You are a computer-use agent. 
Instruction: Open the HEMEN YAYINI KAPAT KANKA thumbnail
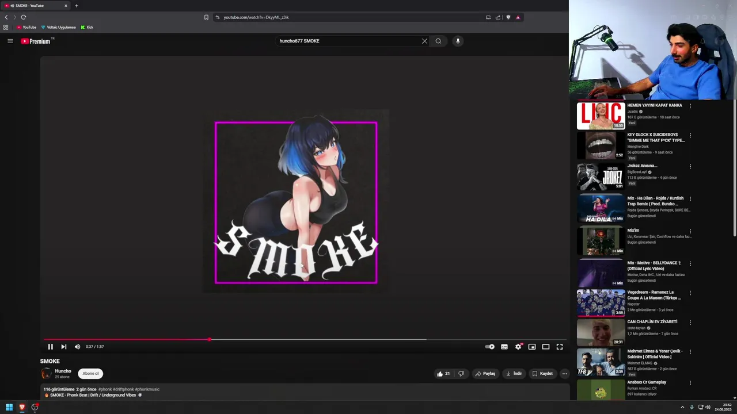[601, 116]
